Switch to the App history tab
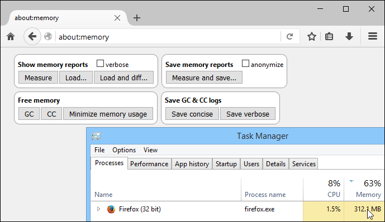Screen dimensions: 385x222 [192, 164]
